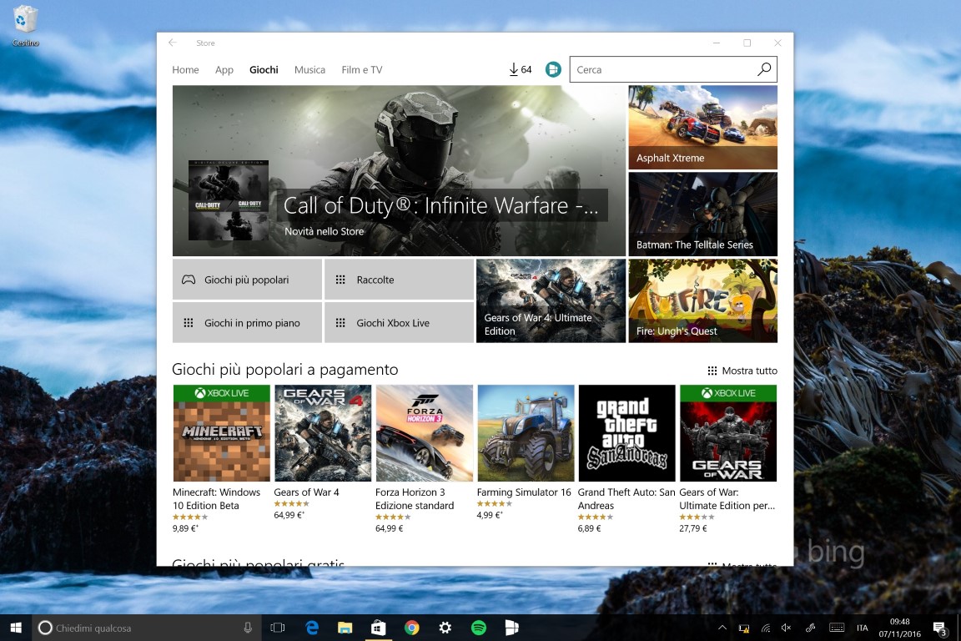961x641 pixels.
Task: Click the Cortana Chiedimi qualcosa search box
Action: (147, 628)
